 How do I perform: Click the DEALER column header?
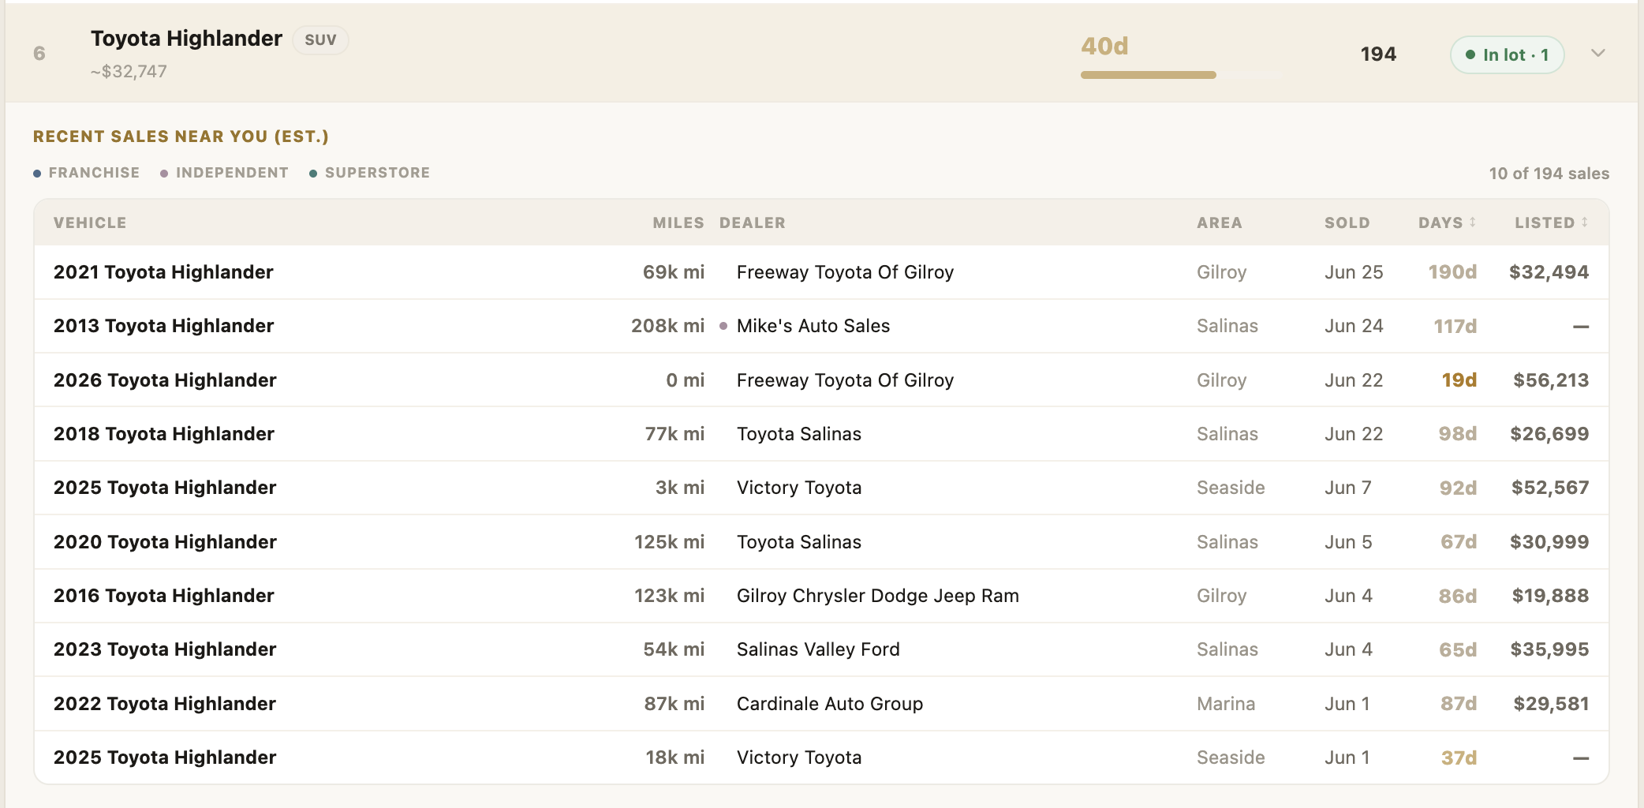point(753,223)
